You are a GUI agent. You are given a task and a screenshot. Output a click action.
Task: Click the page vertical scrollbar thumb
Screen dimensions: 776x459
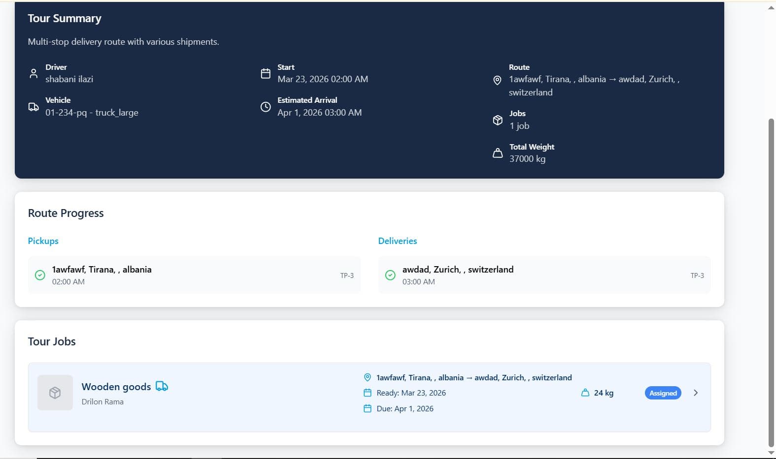tap(771, 282)
